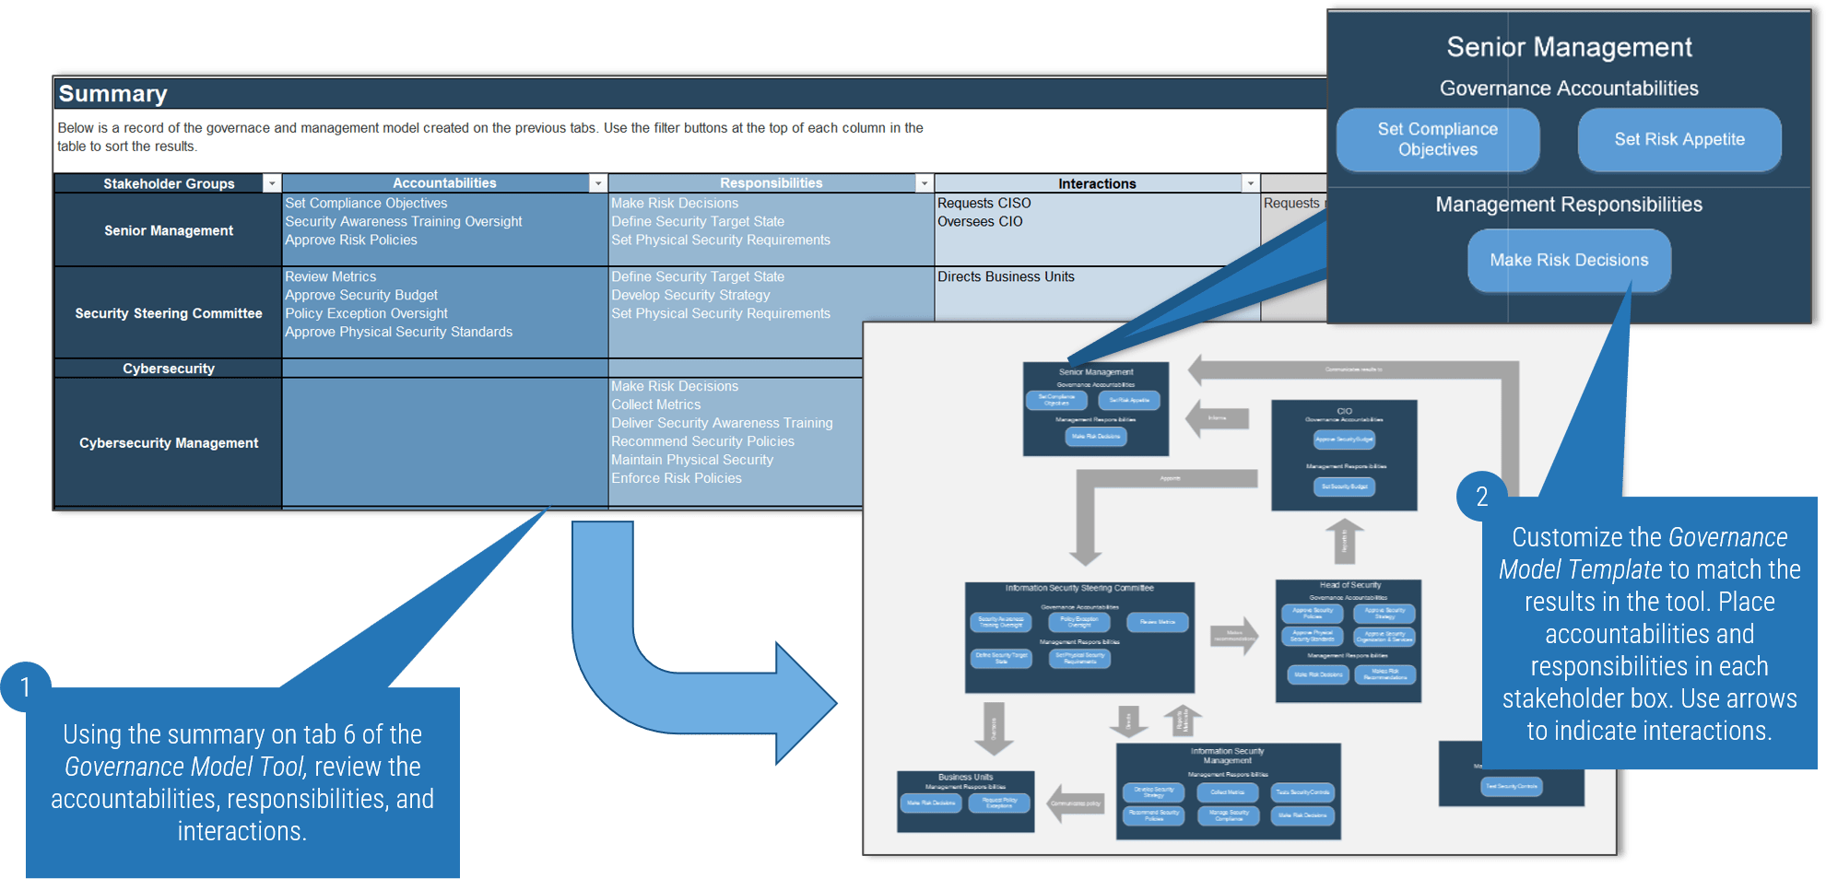Select the Management Responsibilities heading in enlarged box
This screenshot has height=879, width=1826.
pyautogui.click(x=1569, y=205)
